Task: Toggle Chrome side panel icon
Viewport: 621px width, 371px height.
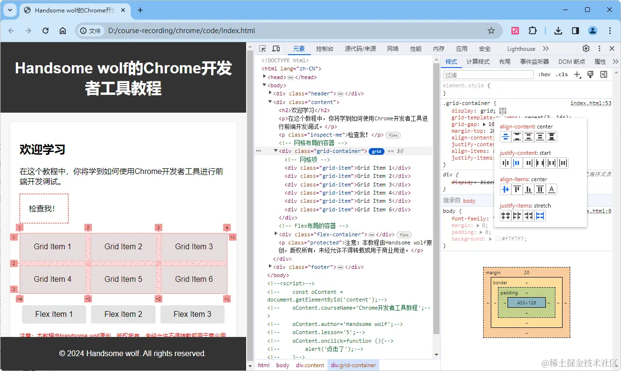Action: pos(576,31)
